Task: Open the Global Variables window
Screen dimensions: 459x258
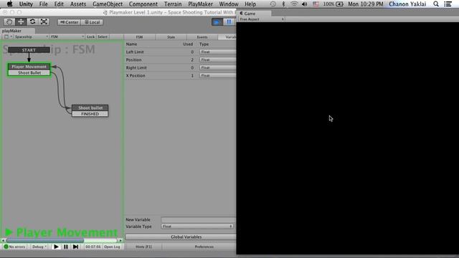Action: [x=180, y=237]
